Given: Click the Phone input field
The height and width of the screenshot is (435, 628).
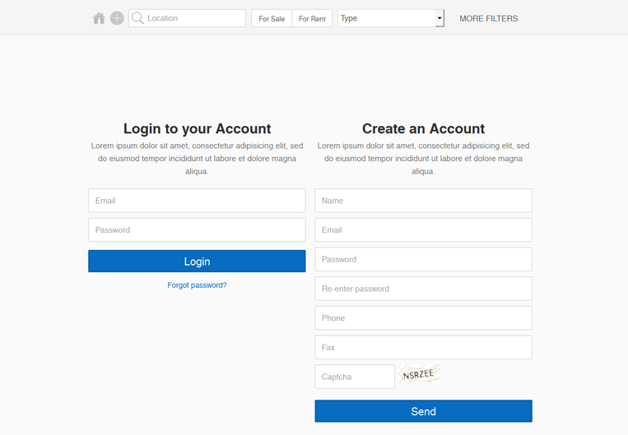Looking at the screenshot, I should (x=423, y=318).
